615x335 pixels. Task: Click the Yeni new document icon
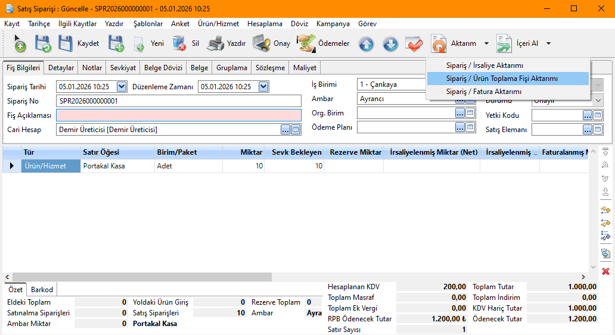click(x=139, y=43)
